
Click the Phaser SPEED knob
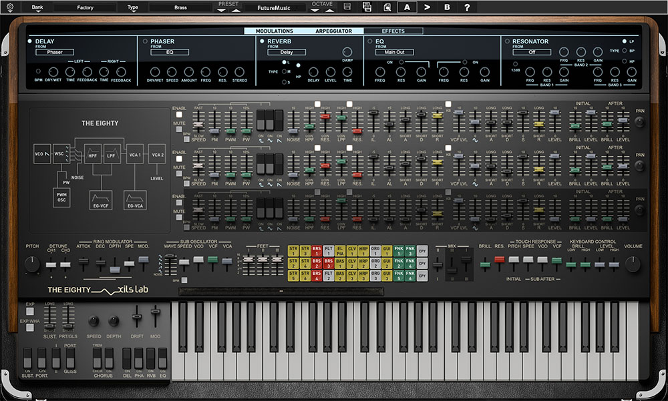[x=172, y=71]
